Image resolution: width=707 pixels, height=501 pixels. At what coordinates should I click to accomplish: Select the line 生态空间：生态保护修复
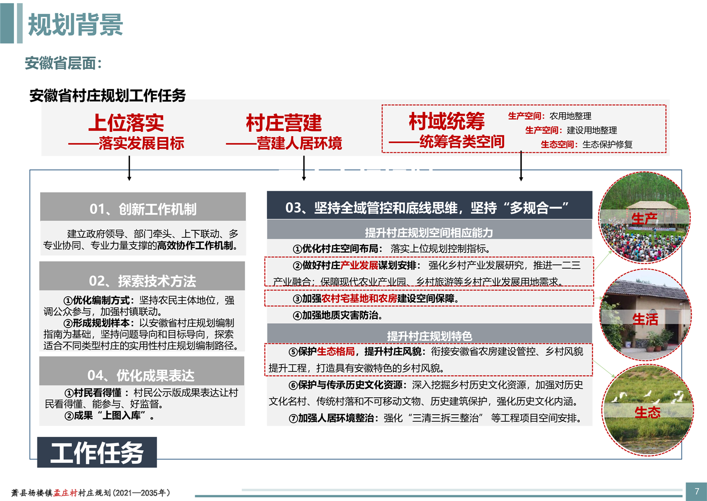coord(586,144)
